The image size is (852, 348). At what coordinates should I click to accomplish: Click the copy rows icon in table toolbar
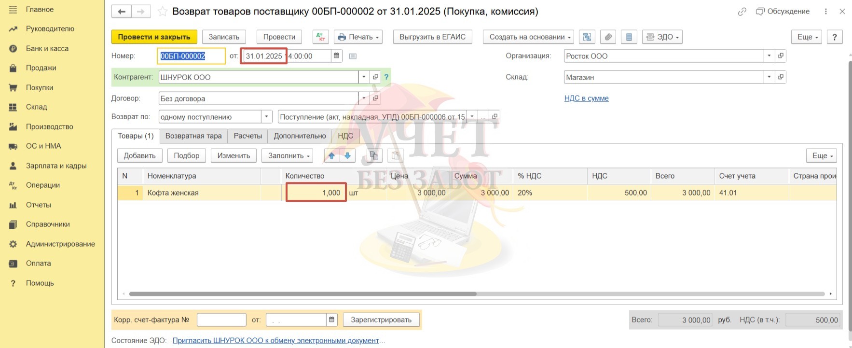coord(374,155)
